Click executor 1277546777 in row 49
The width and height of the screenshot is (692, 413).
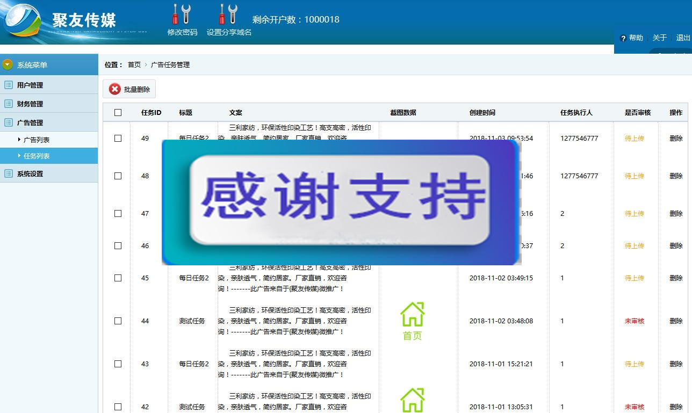(579, 138)
